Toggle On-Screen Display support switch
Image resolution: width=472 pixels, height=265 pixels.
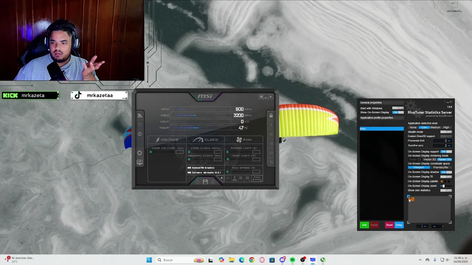pos(446,152)
